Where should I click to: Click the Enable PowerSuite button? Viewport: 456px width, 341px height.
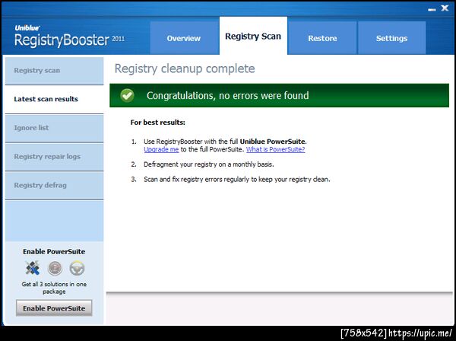54,308
